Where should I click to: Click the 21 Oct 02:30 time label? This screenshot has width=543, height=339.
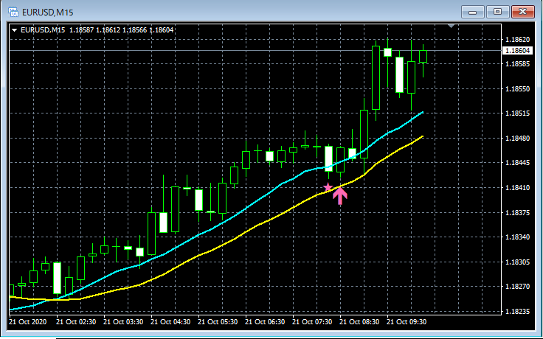pyautogui.click(x=76, y=322)
